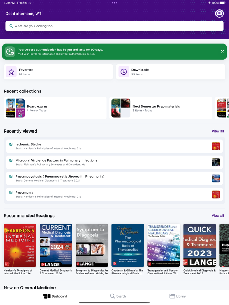
Task: Open Favorites star icon
Action: [11, 72]
